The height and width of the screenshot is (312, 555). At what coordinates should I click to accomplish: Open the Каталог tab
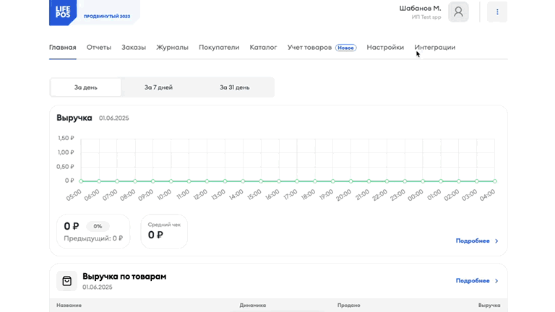tap(263, 48)
